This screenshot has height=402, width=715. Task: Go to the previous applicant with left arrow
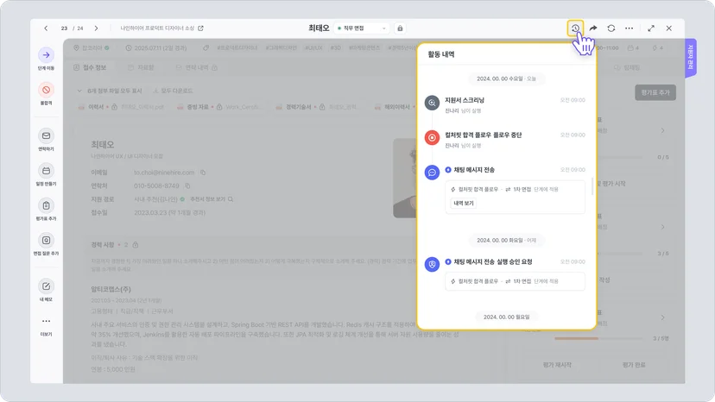tap(46, 28)
